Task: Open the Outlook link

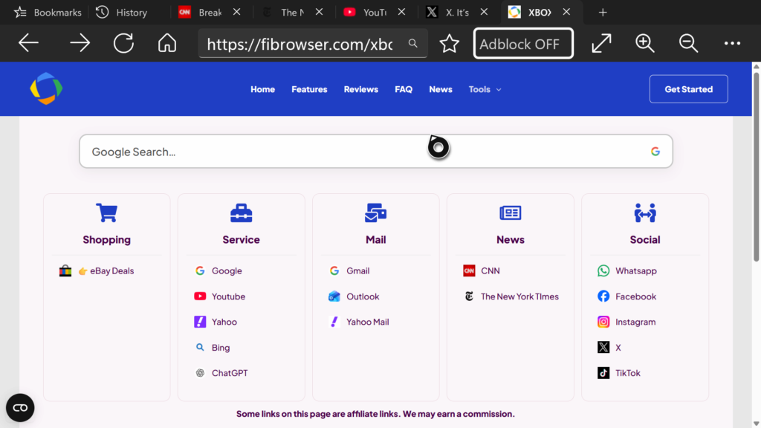Action: point(354,296)
